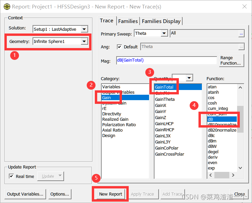Click the ellipsis button next to All sweep values
Screen dimensions: 252x203
241,33
